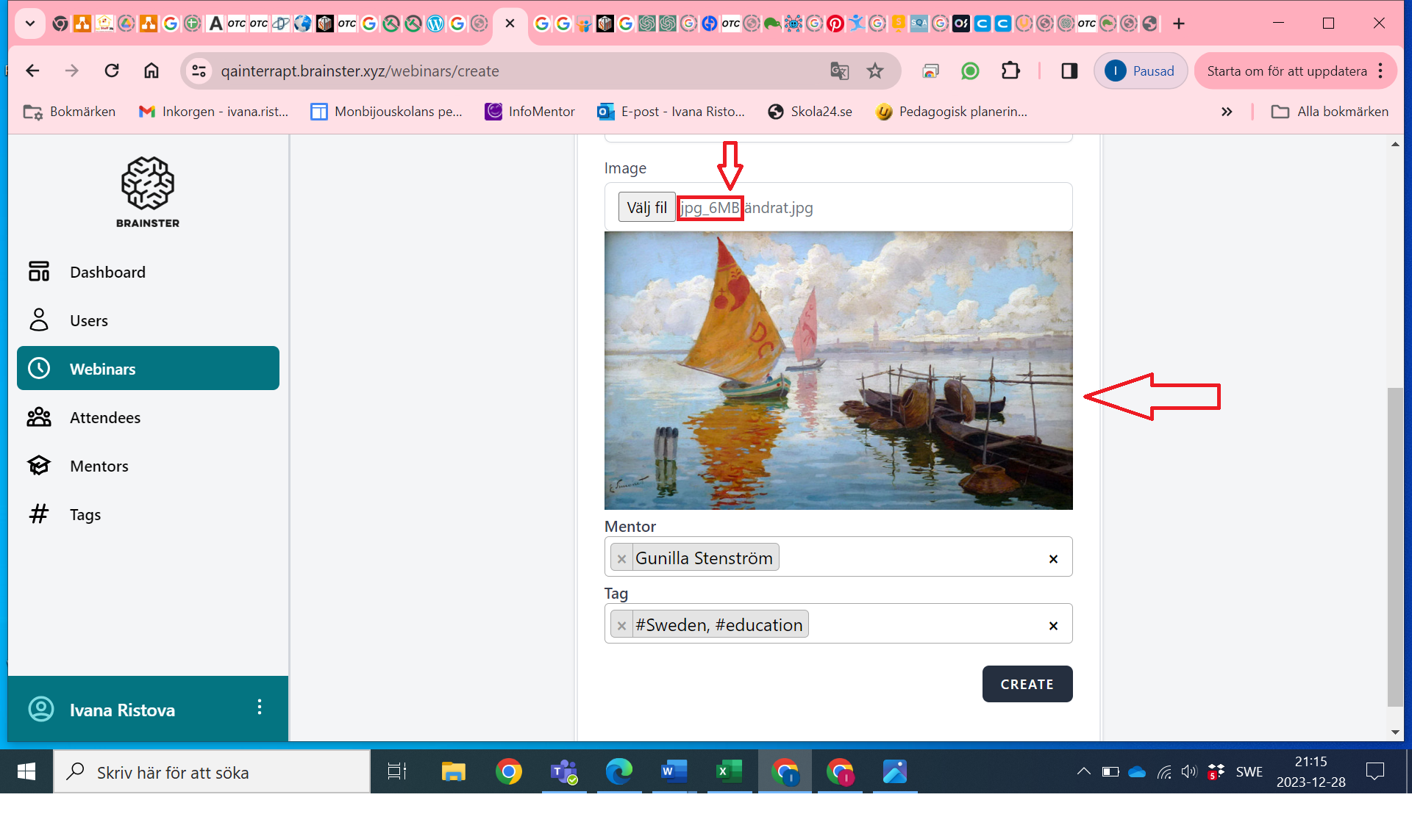This screenshot has width=1412, height=836.
Task: Remove the #Sweden, #education tag chip
Action: tap(621, 626)
